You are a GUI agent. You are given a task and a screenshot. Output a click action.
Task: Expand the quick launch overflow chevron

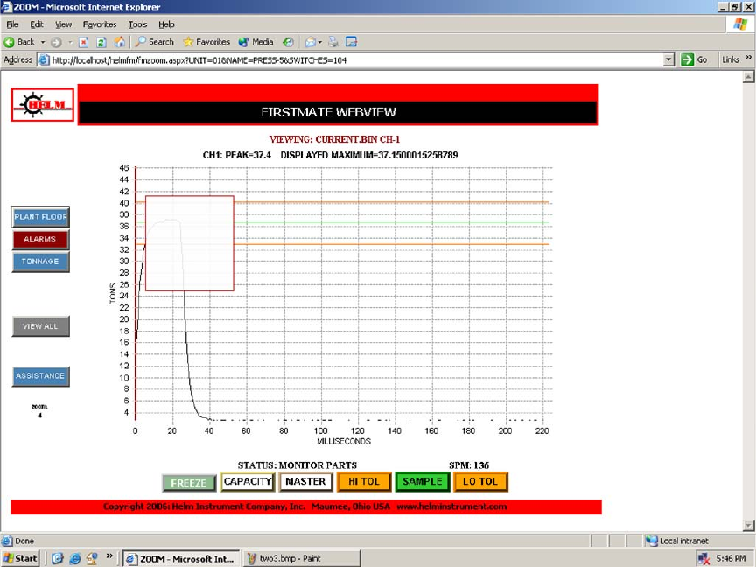click(109, 556)
